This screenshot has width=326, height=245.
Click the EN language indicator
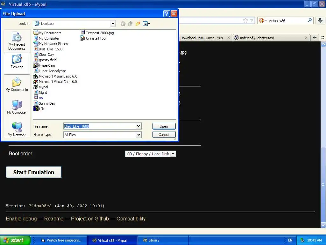coord(290,240)
